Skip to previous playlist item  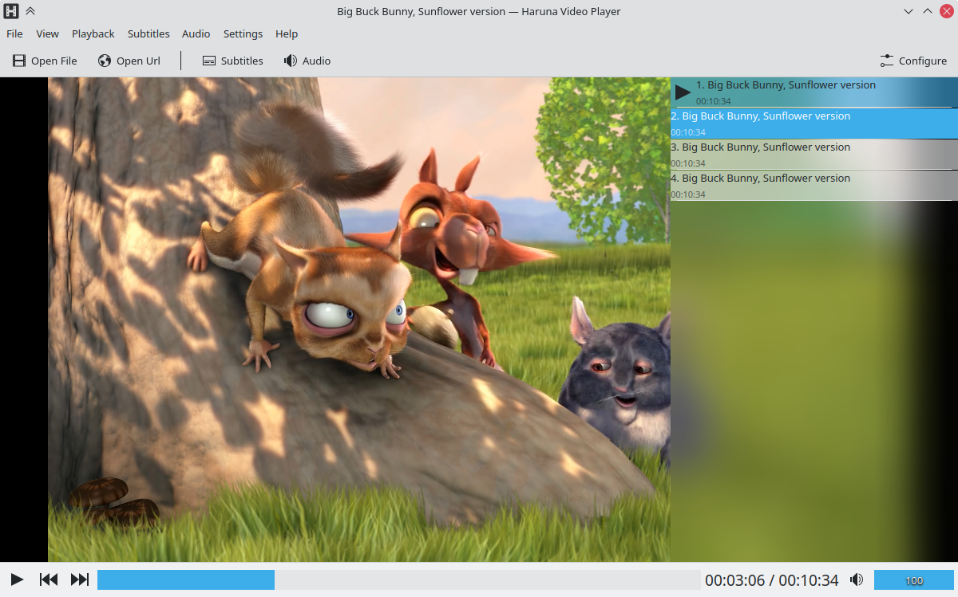click(x=49, y=579)
